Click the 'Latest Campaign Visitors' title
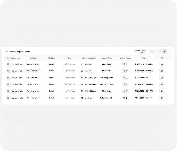The height and width of the screenshot is (151, 177). (x=20, y=52)
